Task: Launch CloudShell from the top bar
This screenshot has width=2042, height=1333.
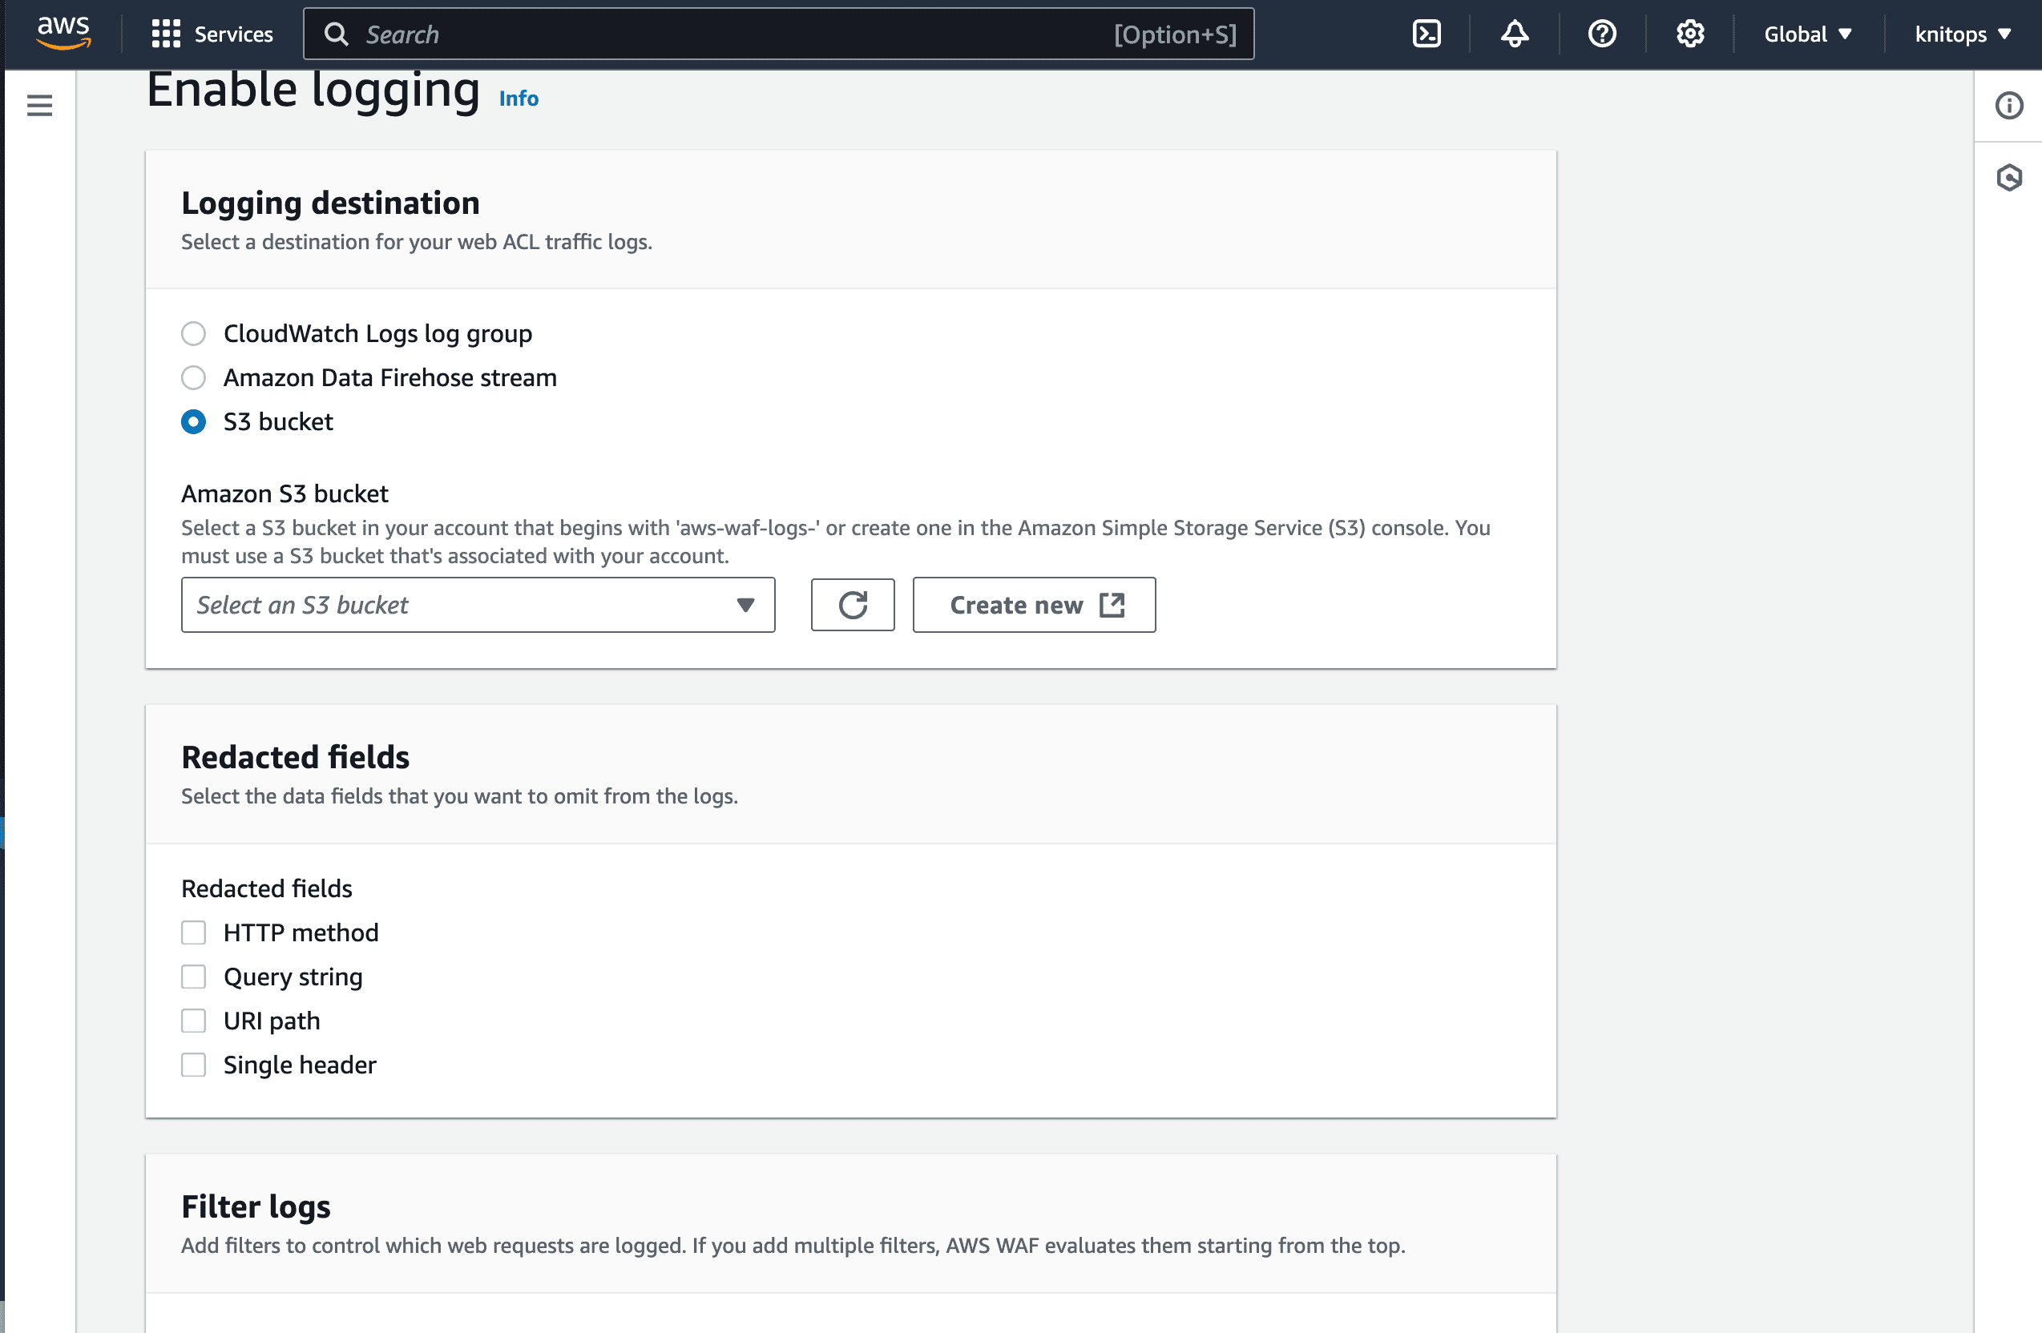Action: click(x=1426, y=34)
